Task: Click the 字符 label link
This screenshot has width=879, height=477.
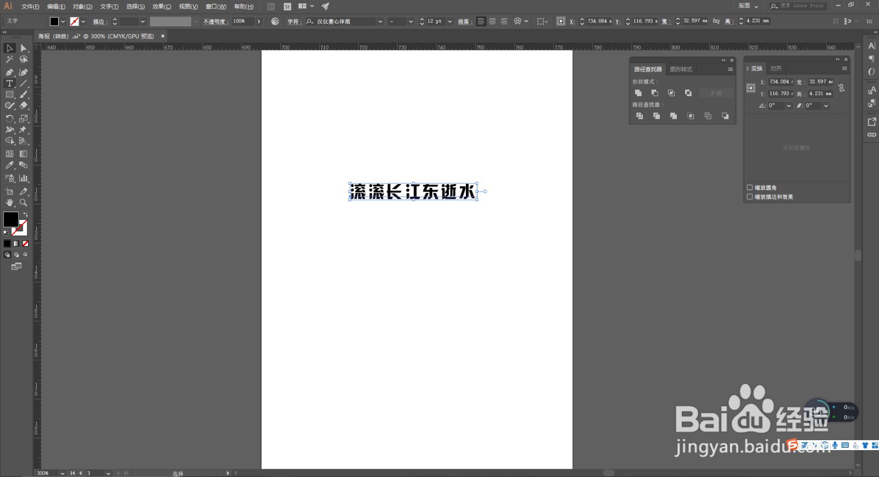Action: click(293, 22)
